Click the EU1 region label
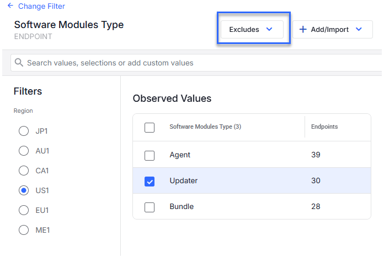This screenshot has width=384, height=258. pos(42,210)
